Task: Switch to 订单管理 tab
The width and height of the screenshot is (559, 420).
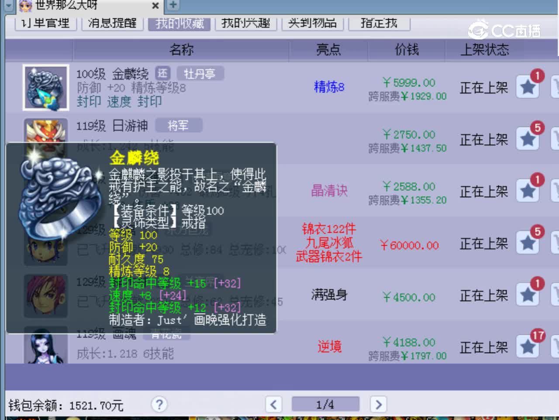Action: (45, 23)
